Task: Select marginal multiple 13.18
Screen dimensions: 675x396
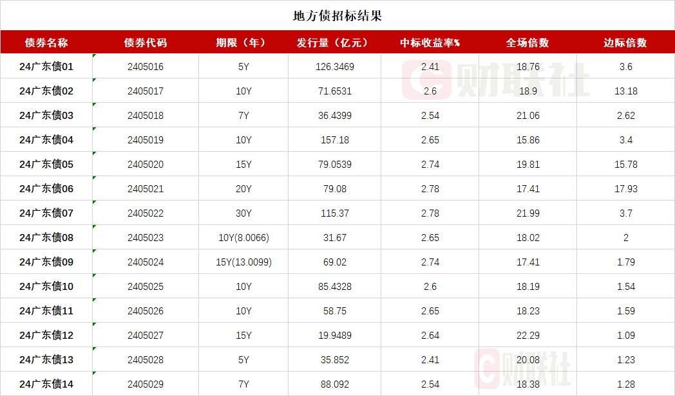Action: coord(626,91)
